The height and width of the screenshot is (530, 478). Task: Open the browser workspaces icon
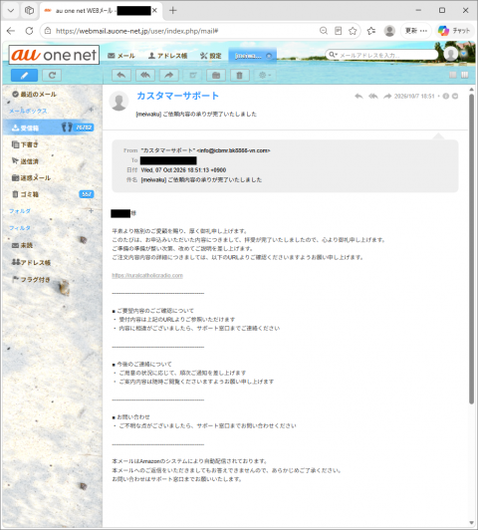[x=30, y=11]
